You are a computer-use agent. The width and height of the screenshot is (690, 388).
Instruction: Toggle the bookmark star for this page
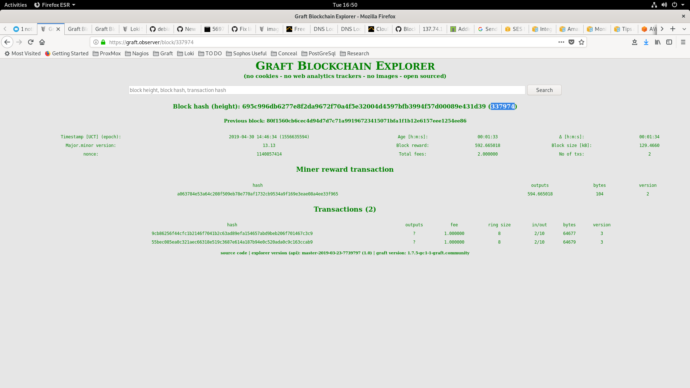581,42
